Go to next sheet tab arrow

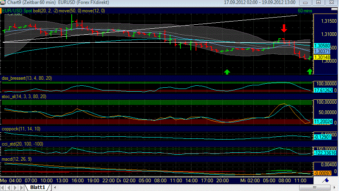click(15, 187)
